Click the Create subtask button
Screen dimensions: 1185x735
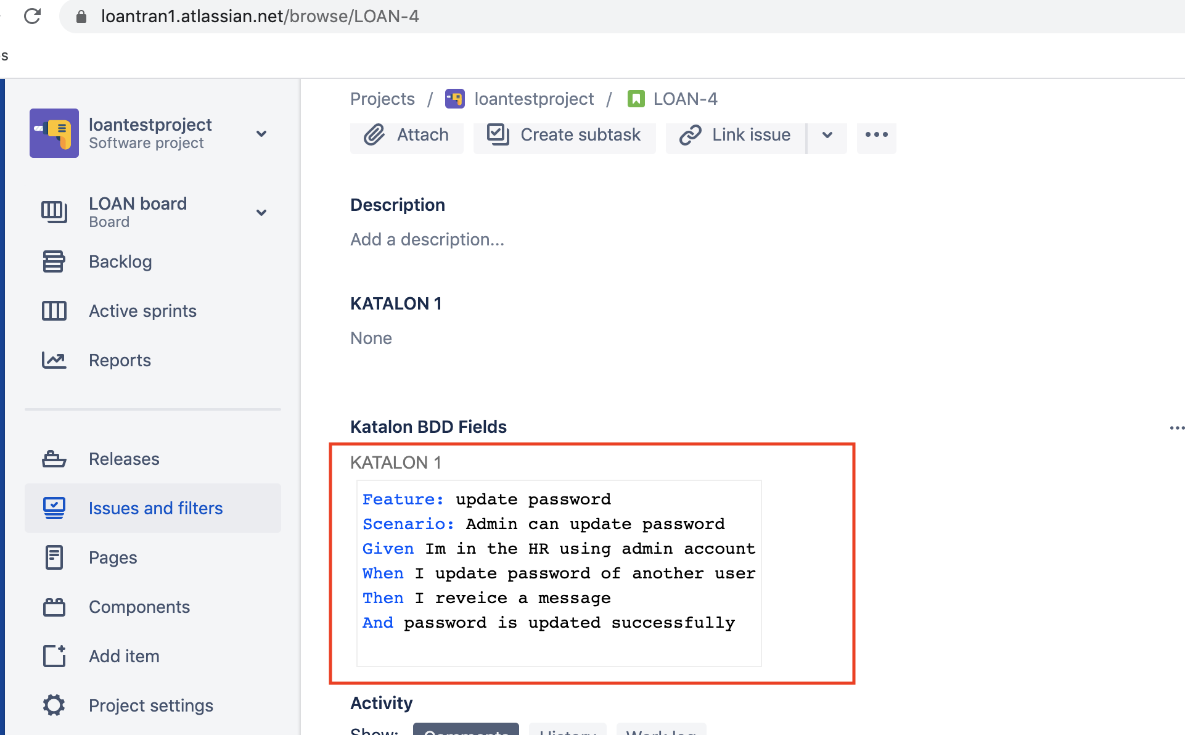coord(564,135)
